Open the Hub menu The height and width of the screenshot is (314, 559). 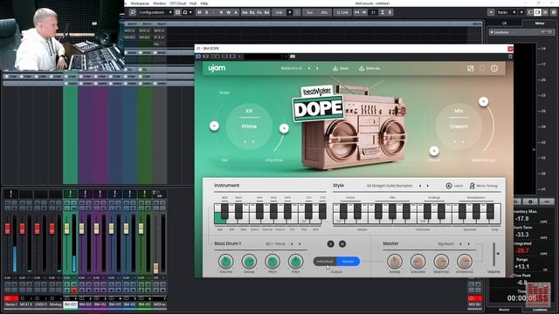click(x=193, y=3)
